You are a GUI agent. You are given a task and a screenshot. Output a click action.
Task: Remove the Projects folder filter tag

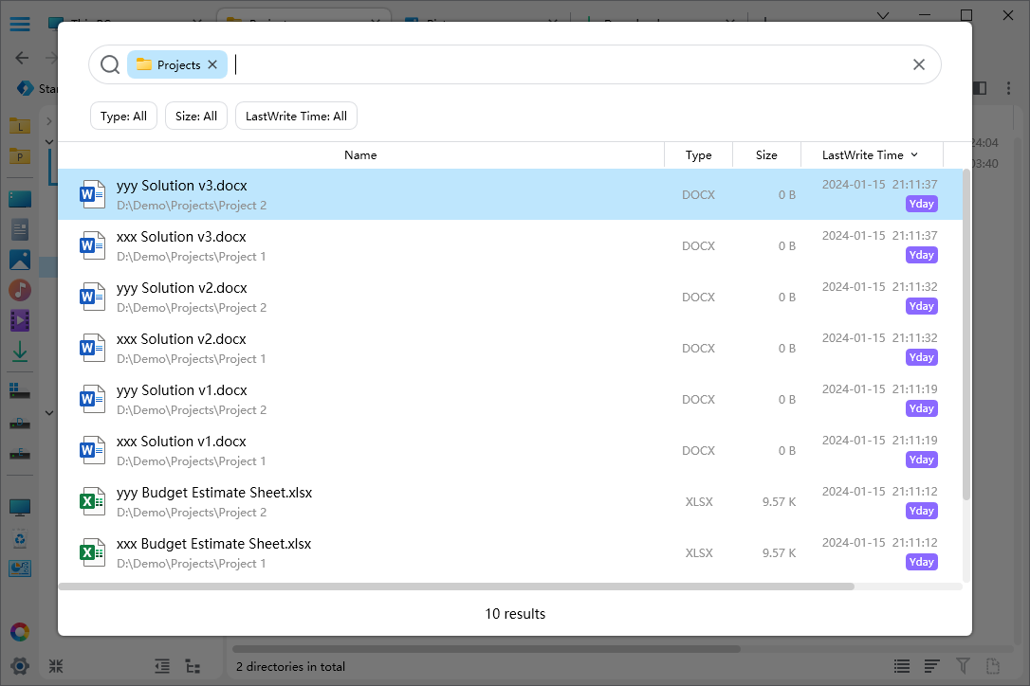coord(212,64)
